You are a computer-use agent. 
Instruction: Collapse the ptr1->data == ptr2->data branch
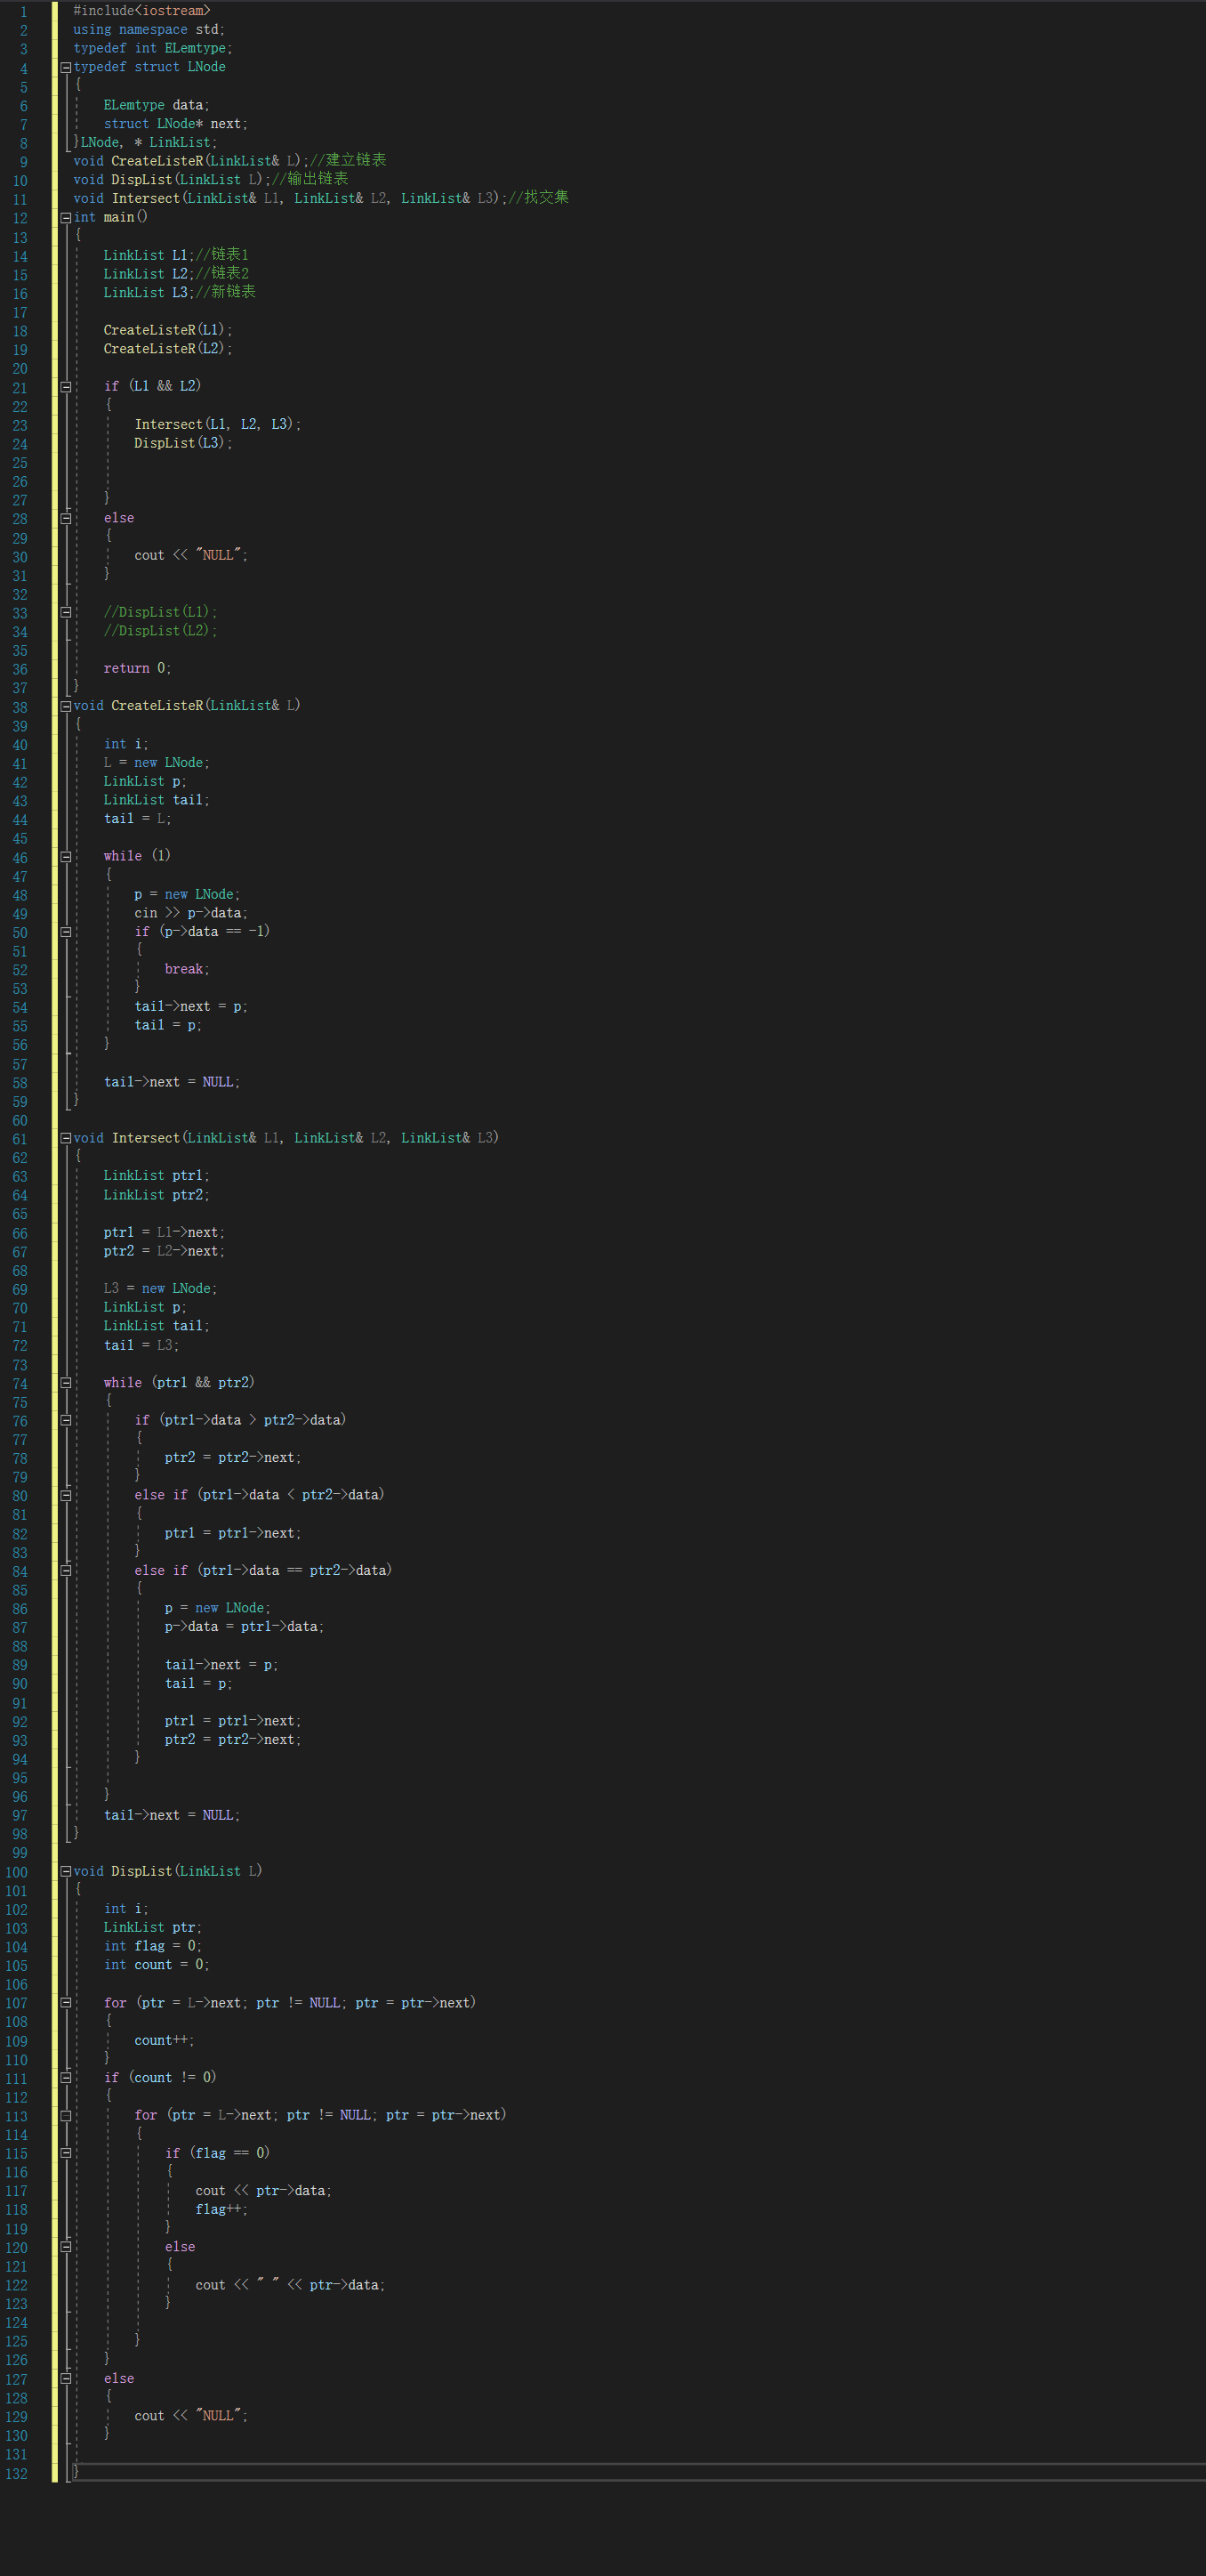(66, 1571)
